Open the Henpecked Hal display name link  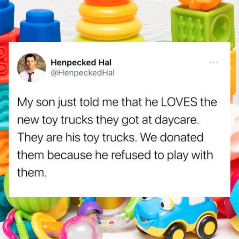(x=81, y=63)
